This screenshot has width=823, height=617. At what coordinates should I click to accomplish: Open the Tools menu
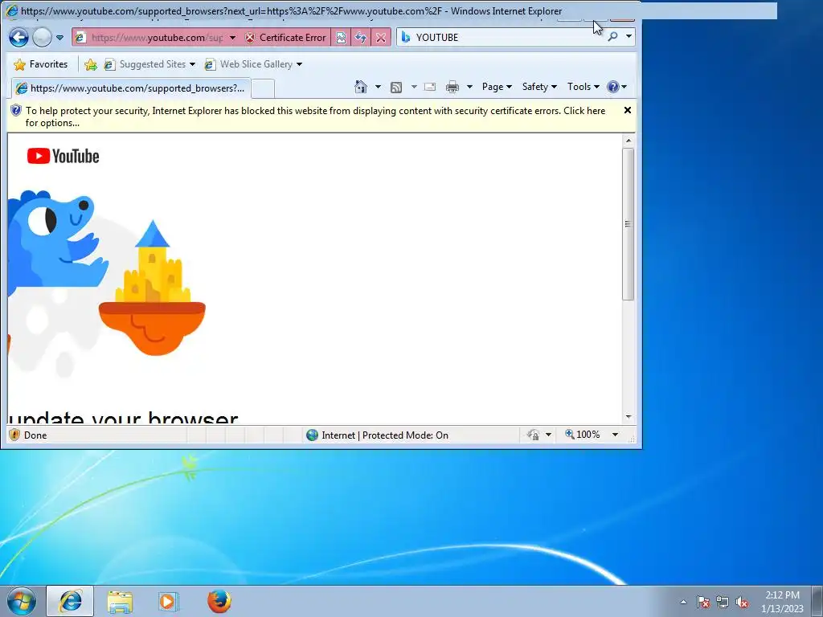583,87
